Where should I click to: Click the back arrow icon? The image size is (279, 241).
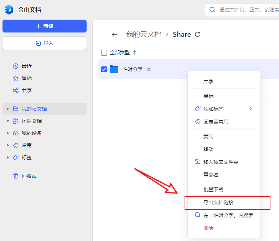(114, 35)
